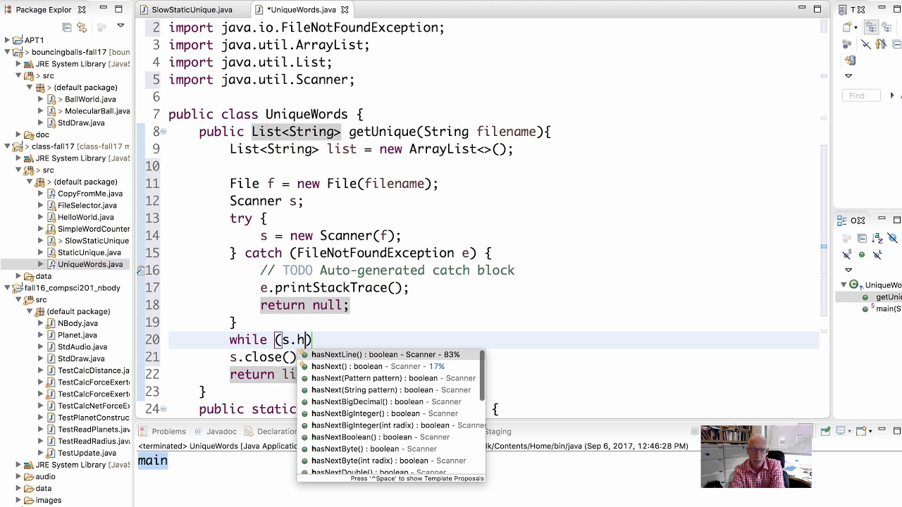This screenshot has height=507, width=902.
Task: Collapse the getUnique method fold marker
Action: point(163,132)
